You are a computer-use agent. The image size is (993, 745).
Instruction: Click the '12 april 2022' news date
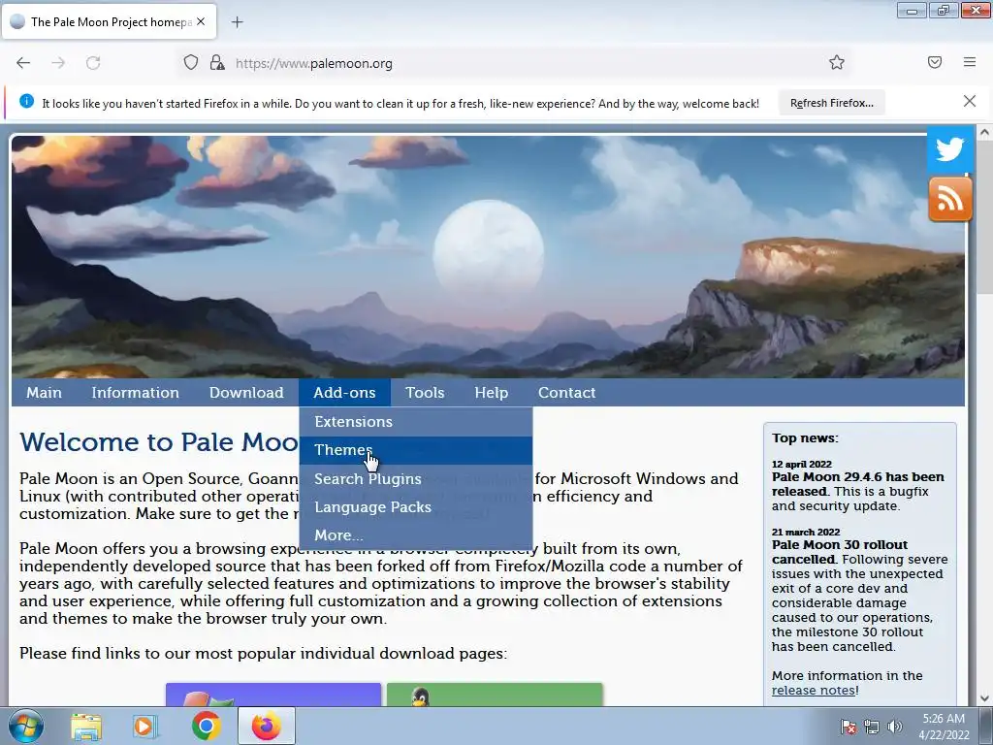[802, 465]
